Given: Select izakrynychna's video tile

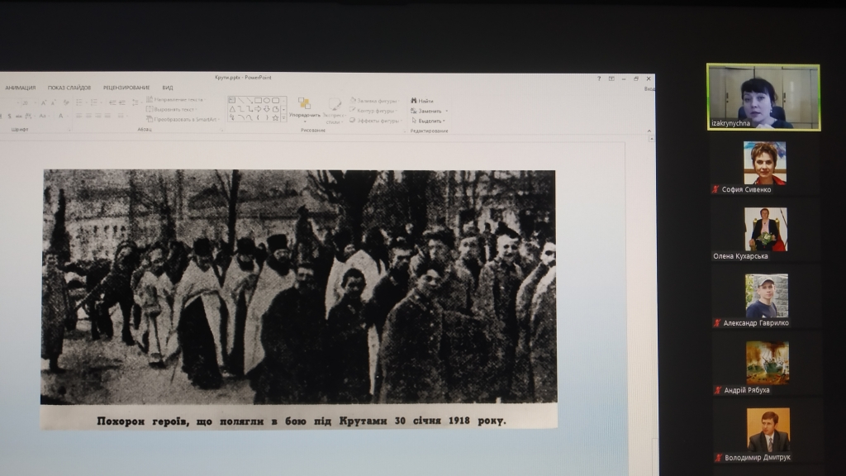Looking at the screenshot, I should click(x=763, y=98).
